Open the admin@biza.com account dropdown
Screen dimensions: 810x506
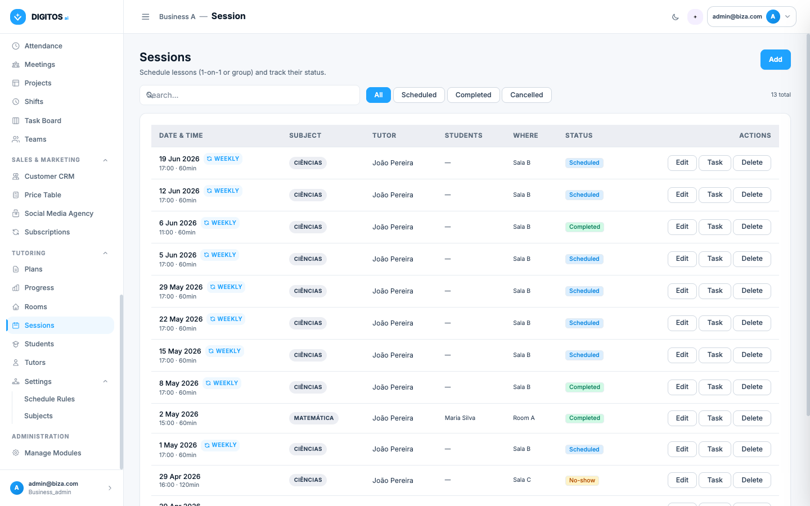click(x=751, y=17)
